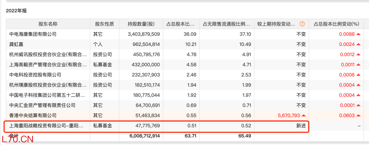Open shareholder 中电海康集团有限公司
The width and height of the screenshot is (369, 146).
tap(33, 34)
